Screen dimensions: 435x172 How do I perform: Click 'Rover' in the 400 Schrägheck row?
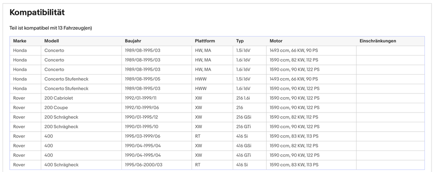click(x=19, y=165)
